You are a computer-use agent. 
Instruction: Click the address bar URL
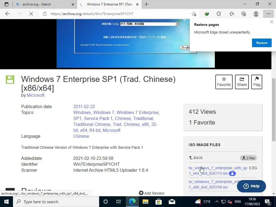(x=92, y=14)
